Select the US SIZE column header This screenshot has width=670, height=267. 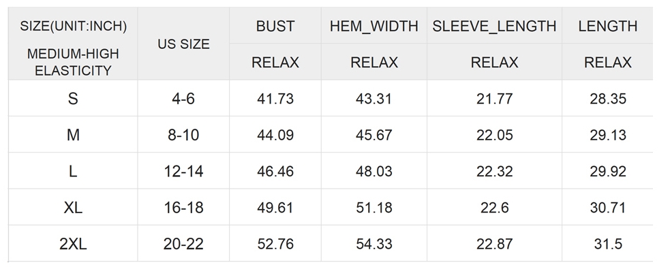pyautogui.click(x=183, y=44)
